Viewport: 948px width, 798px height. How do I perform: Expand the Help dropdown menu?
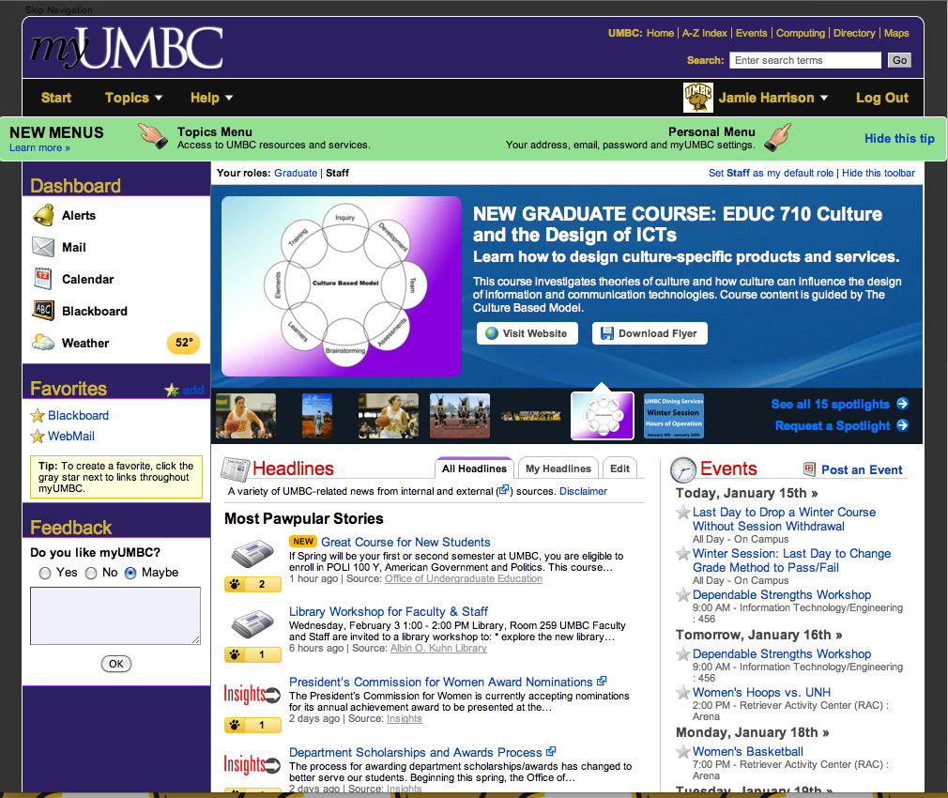(x=211, y=98)
